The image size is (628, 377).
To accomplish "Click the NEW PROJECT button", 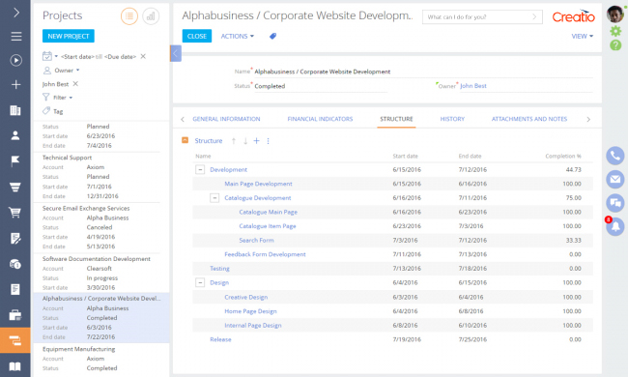I will [x=69, y=36].
